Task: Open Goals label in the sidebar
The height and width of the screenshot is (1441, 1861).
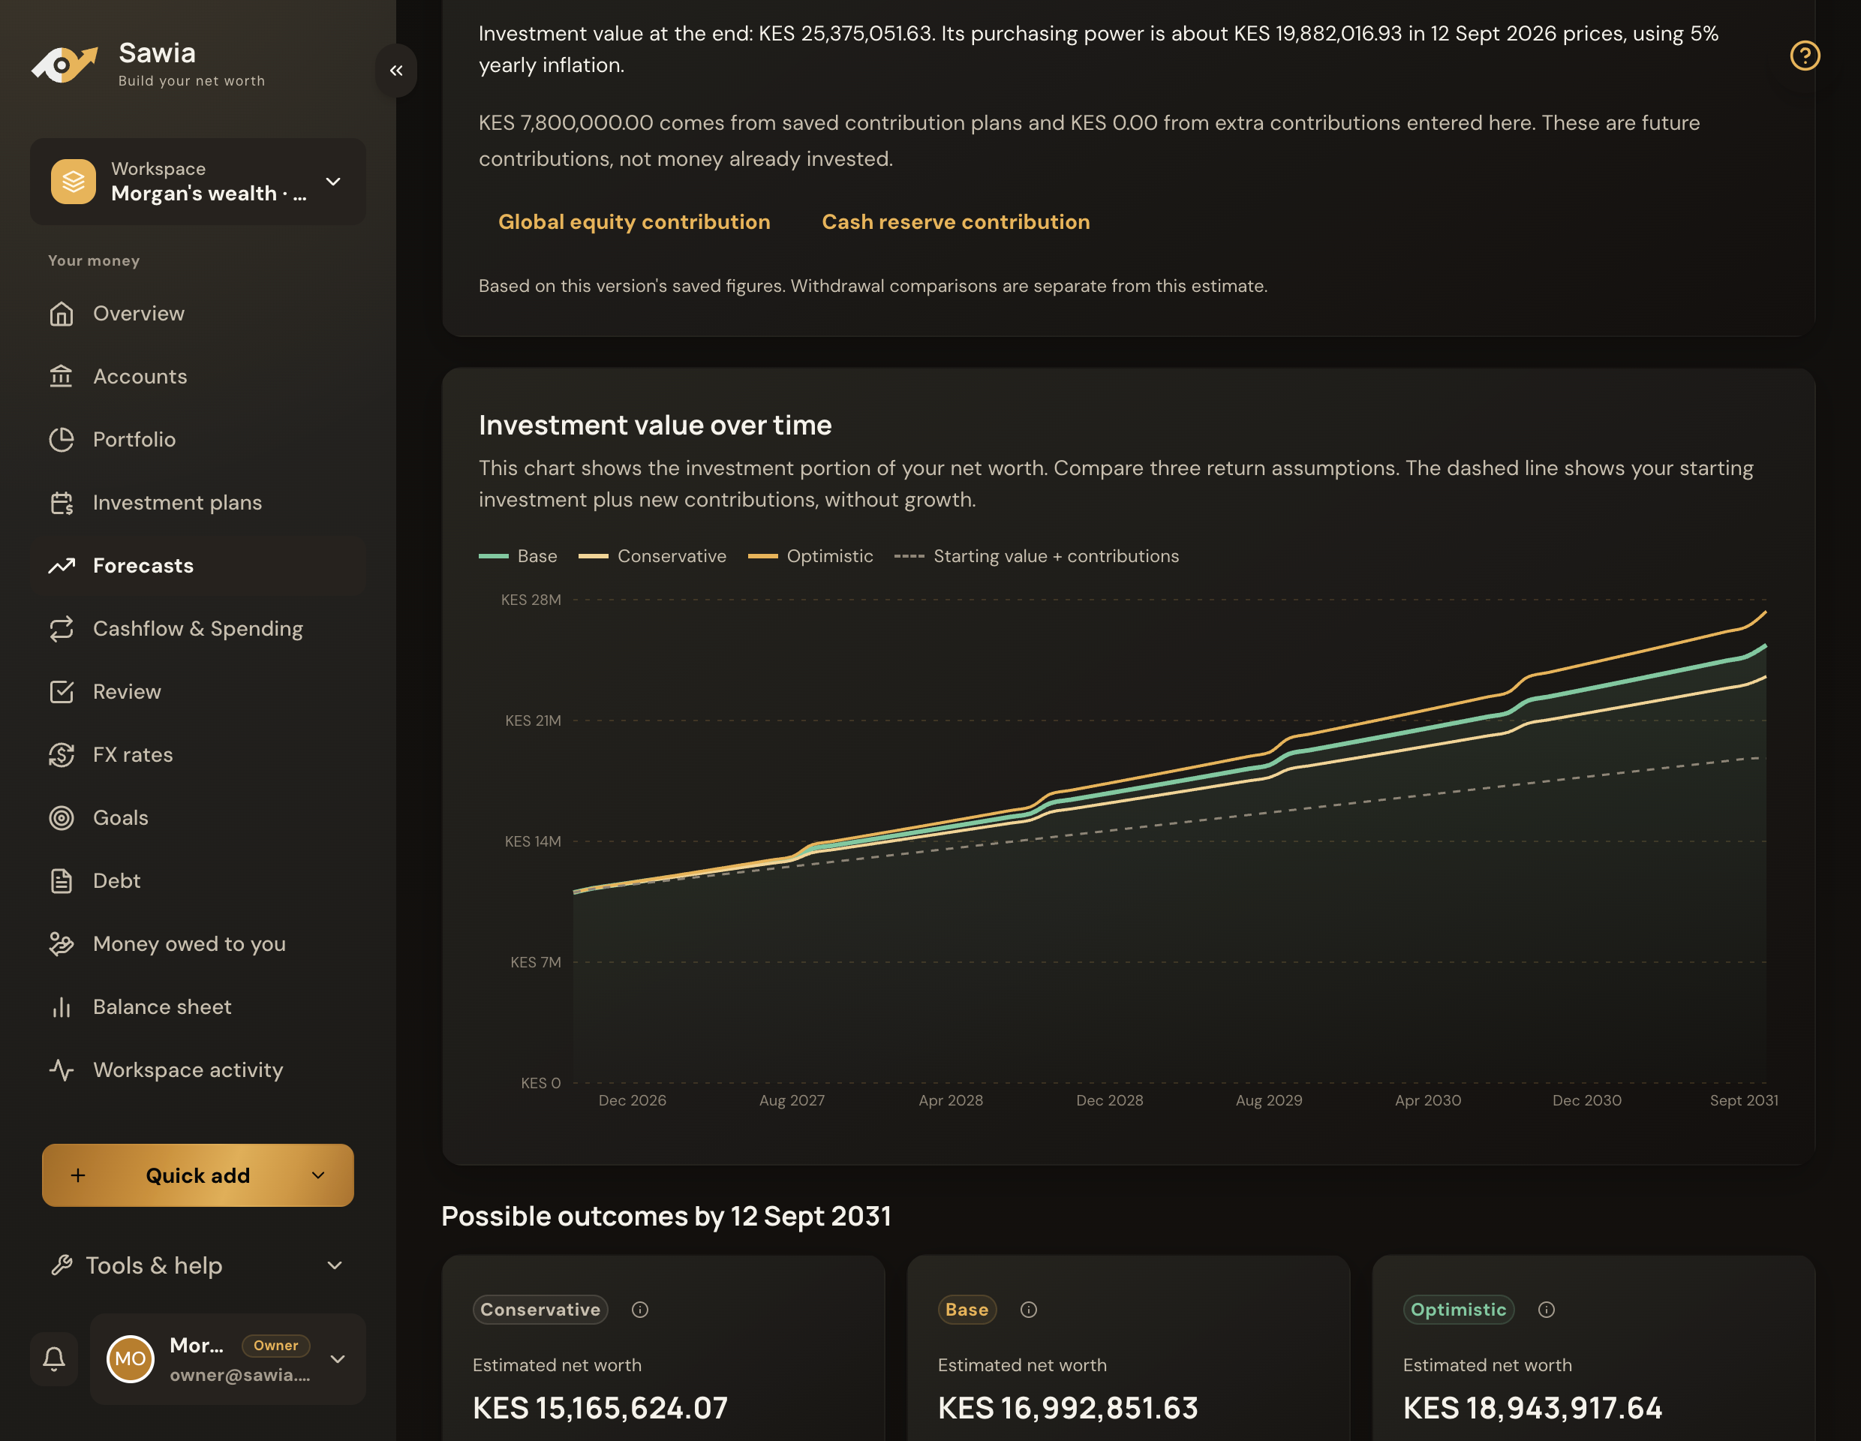Action: coord(120,818)
